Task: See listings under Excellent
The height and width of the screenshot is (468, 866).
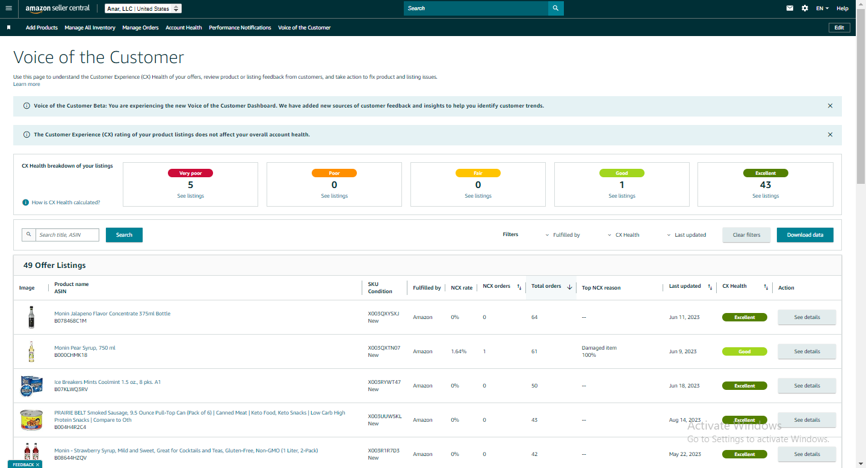Action: pyautogui.click(x=765, y=196)
